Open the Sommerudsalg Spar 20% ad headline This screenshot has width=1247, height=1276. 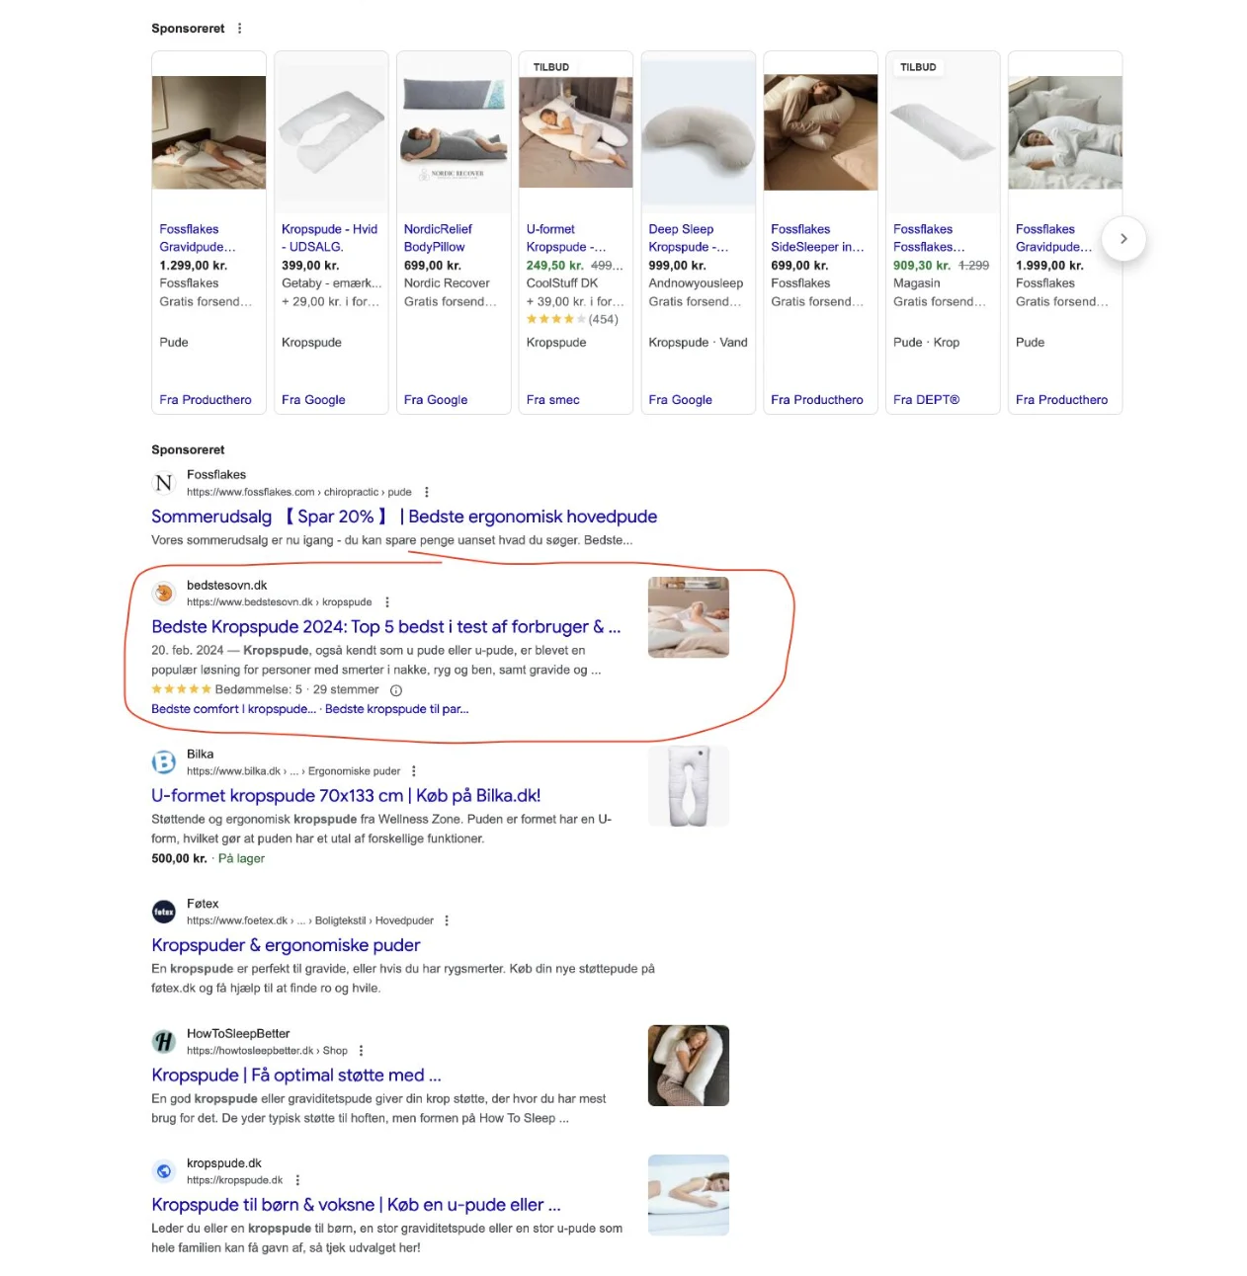coord(404,517)
